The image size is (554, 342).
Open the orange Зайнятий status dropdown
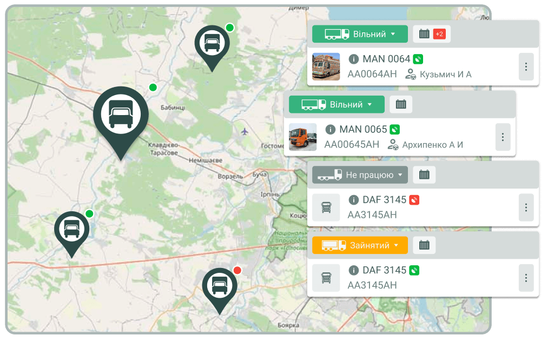pyautogui.click(x=360, y=245)
